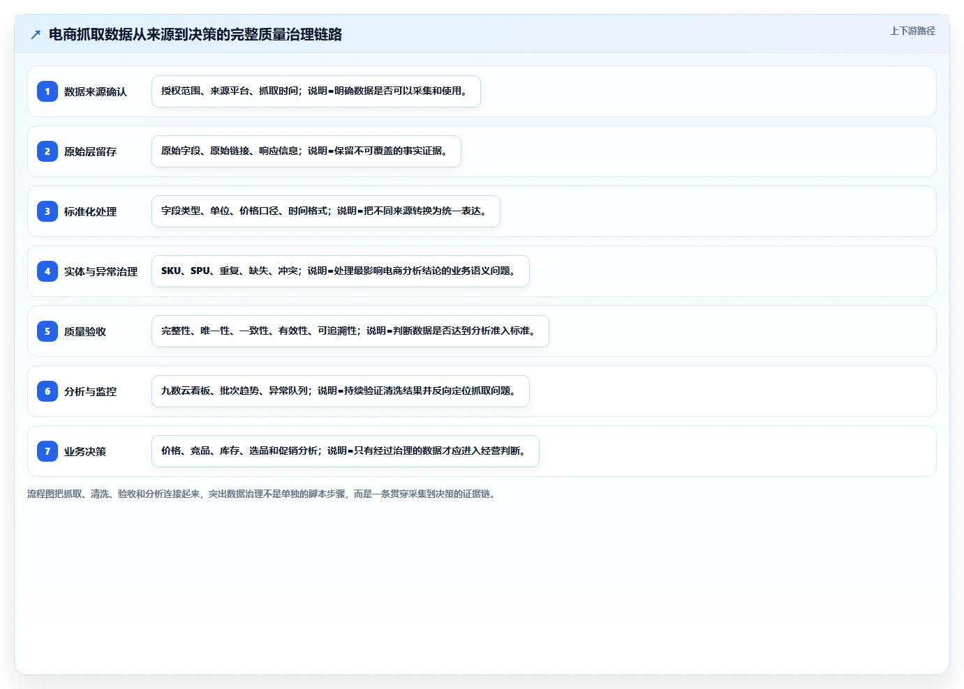964x689 pixels.
Task: Select the 数据来源确认 step label
Action: point(96,92)
